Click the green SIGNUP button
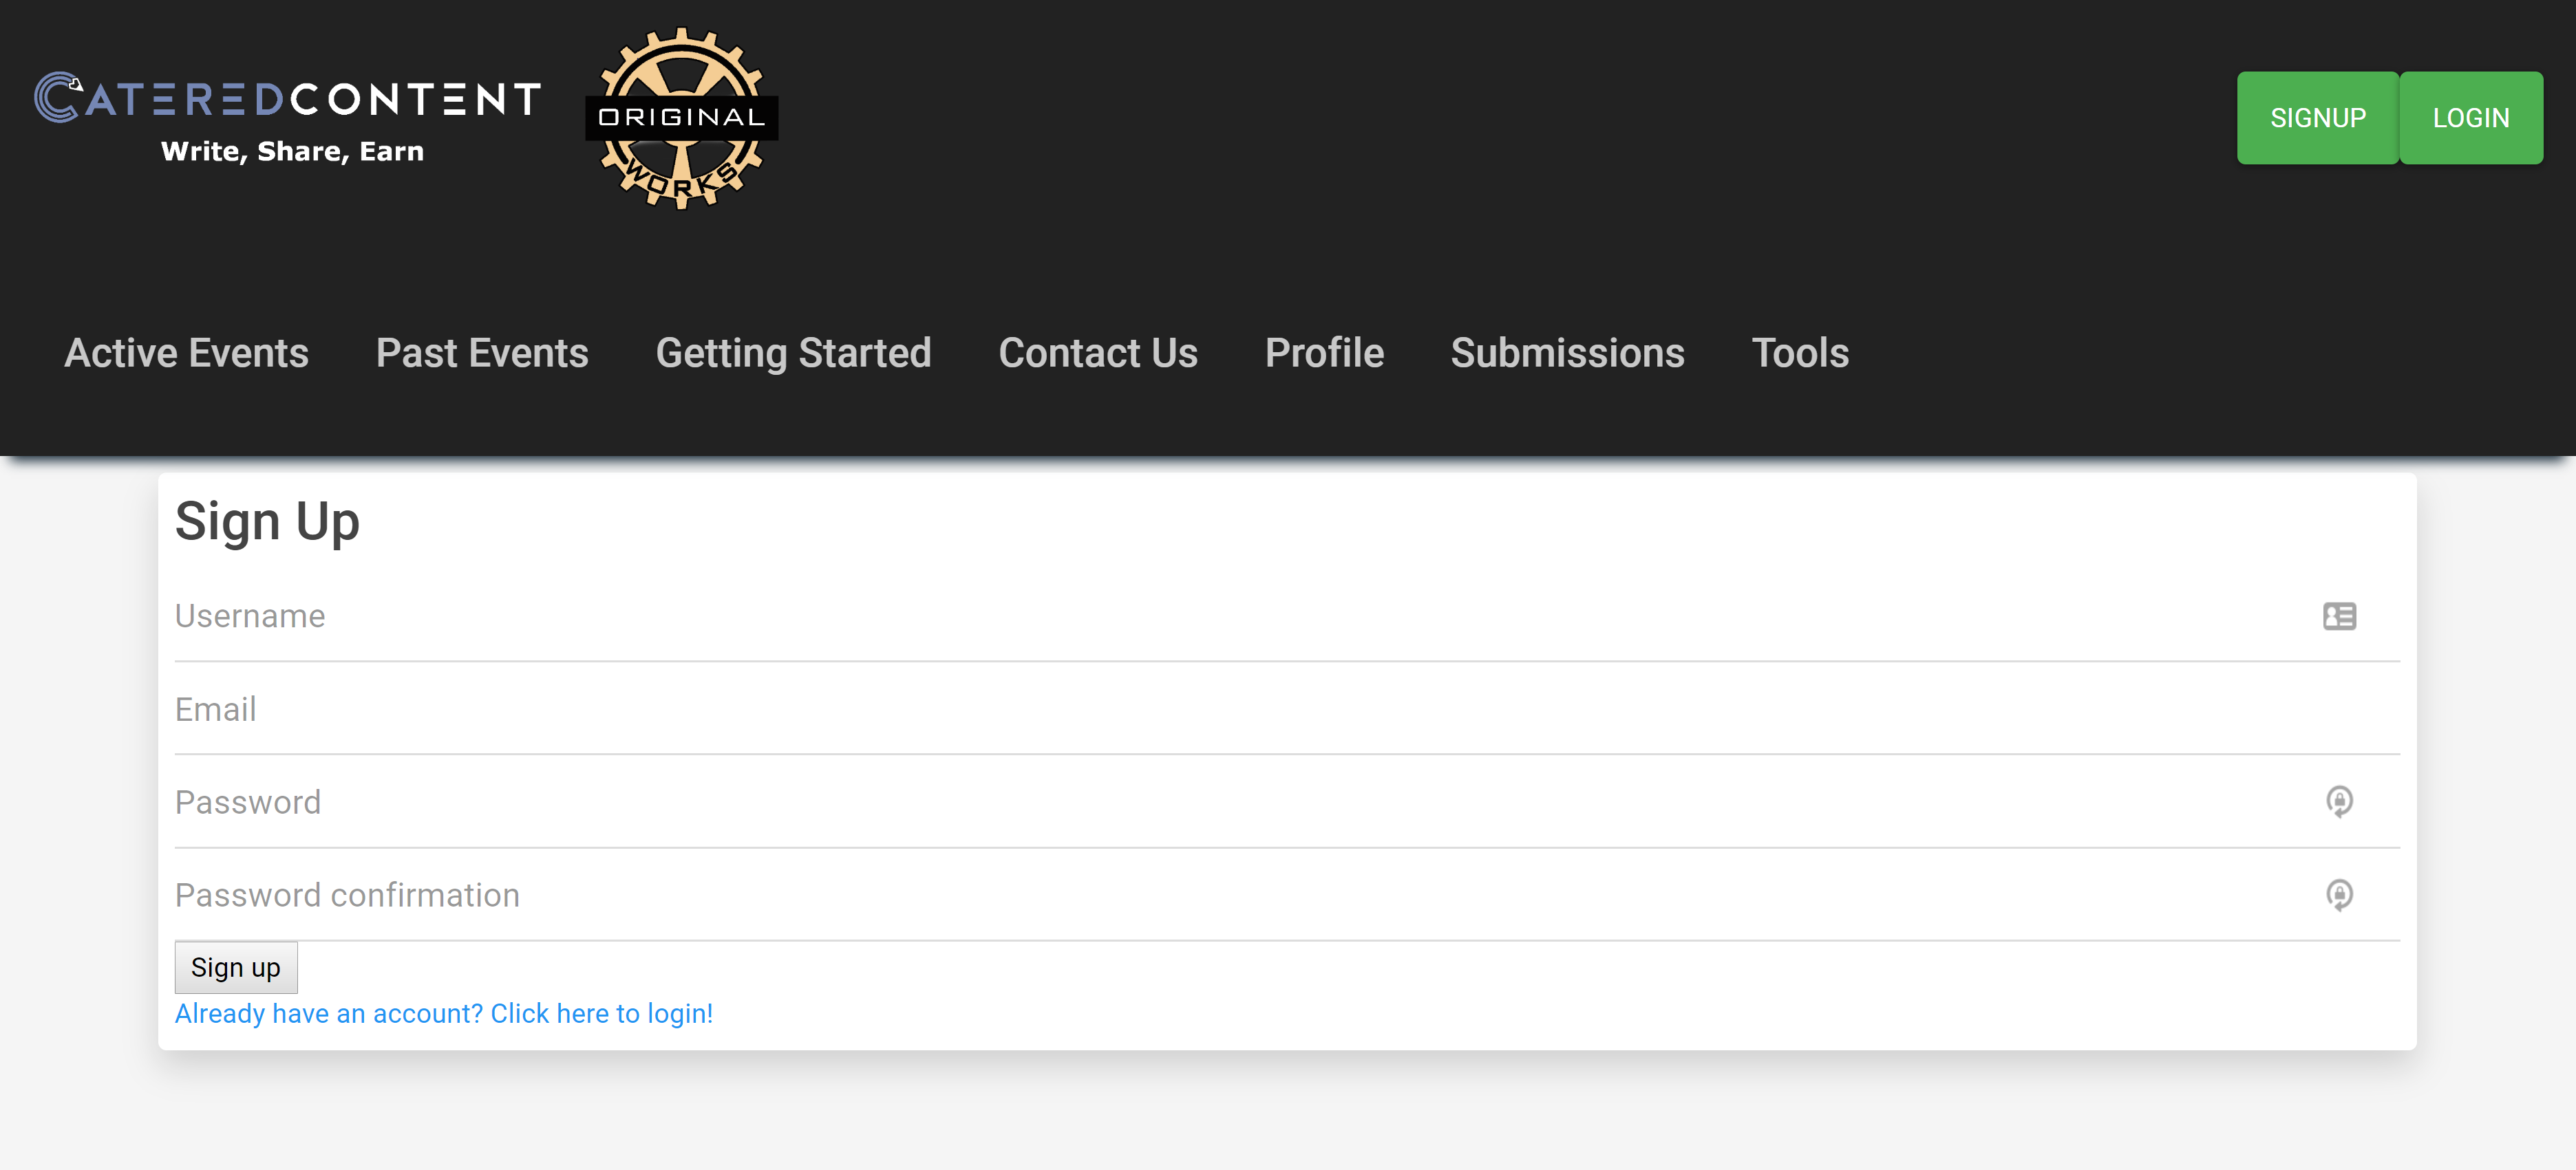Image resolution: width=2576 pixels, height=1170 pixels. point(2317,118)
